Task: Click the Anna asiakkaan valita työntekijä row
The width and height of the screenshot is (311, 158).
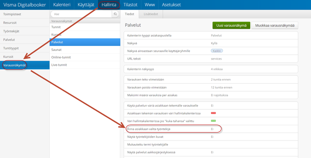Action: 211,129
